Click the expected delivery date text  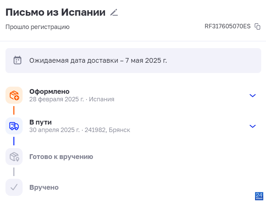pyautogui.click(x=98, y=60)
